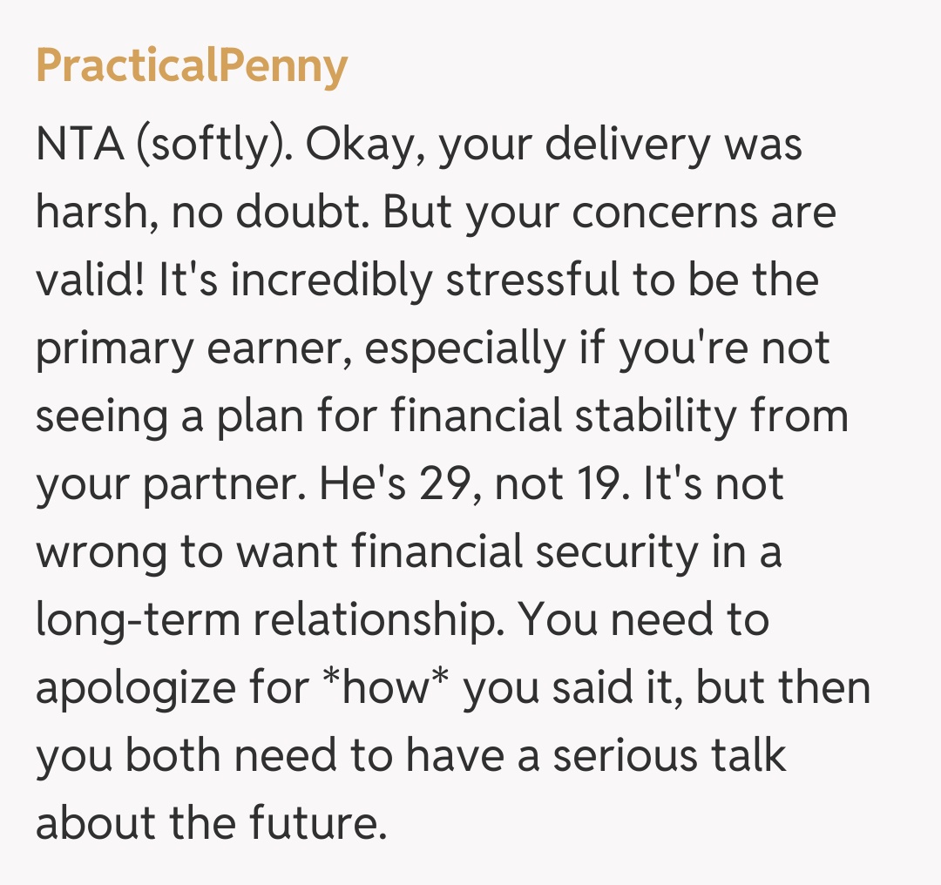Screen dimensions: 941x885
Task: Click the word 'especially' in the comment
Action: pos(468,349)
